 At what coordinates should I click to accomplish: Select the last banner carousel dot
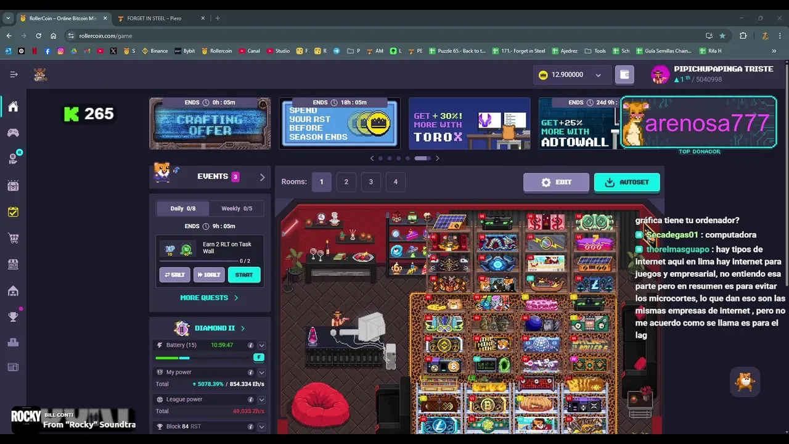422,158
